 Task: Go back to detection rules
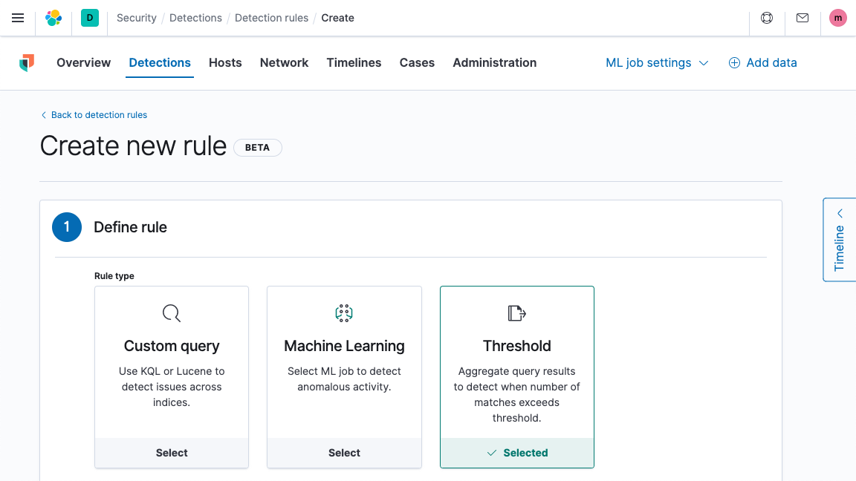94,115
